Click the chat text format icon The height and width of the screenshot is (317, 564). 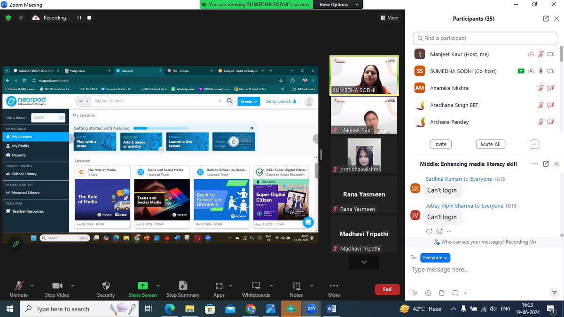(x=415, y=293)
